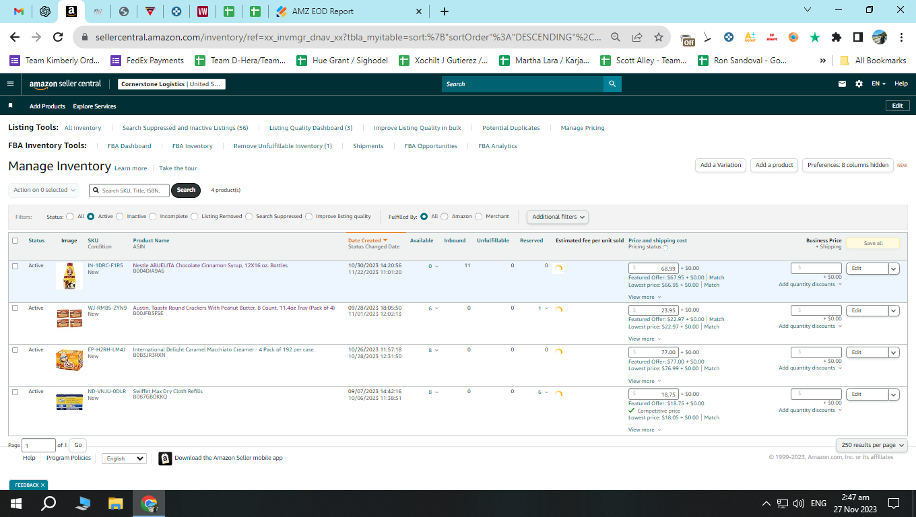Open the Chrome Extensions puzzle icon
The width and height of the screenshot is (916, 517).
coord(837,37)
